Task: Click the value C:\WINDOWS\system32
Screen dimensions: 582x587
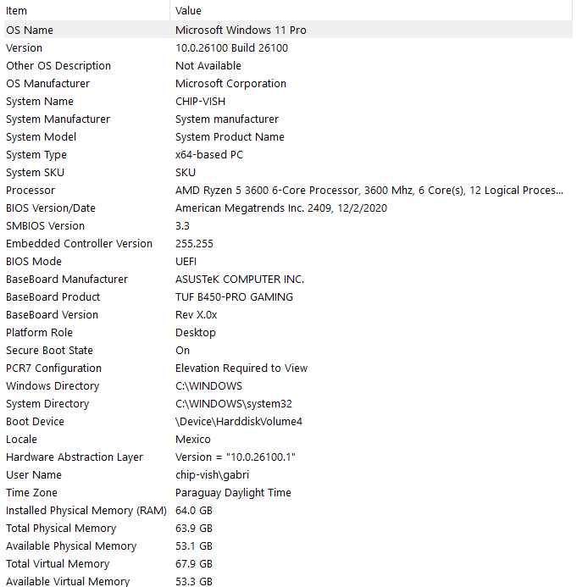Action: click(x=234, y=403)
